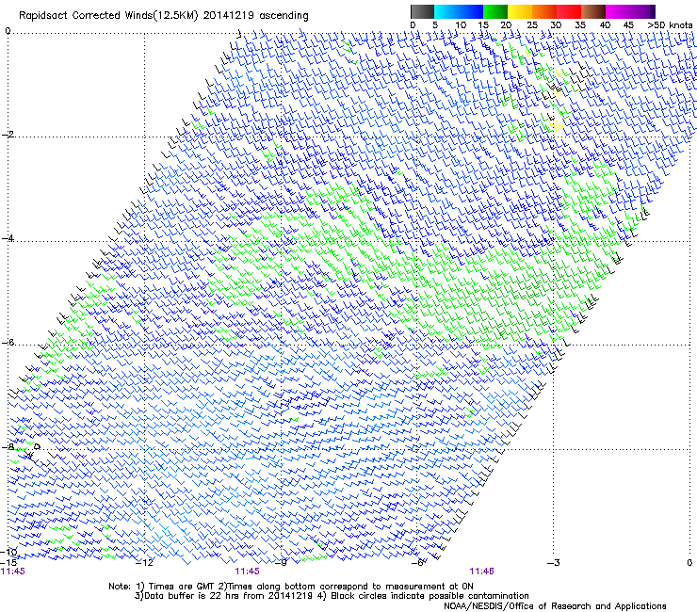Pick the yellow 20-25 knots legend segment
Screen dimensions: 697x612
pos(520,11)
